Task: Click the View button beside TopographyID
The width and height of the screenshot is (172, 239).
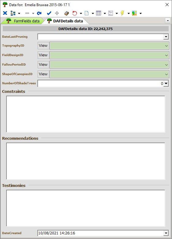Action: (43, 46)
